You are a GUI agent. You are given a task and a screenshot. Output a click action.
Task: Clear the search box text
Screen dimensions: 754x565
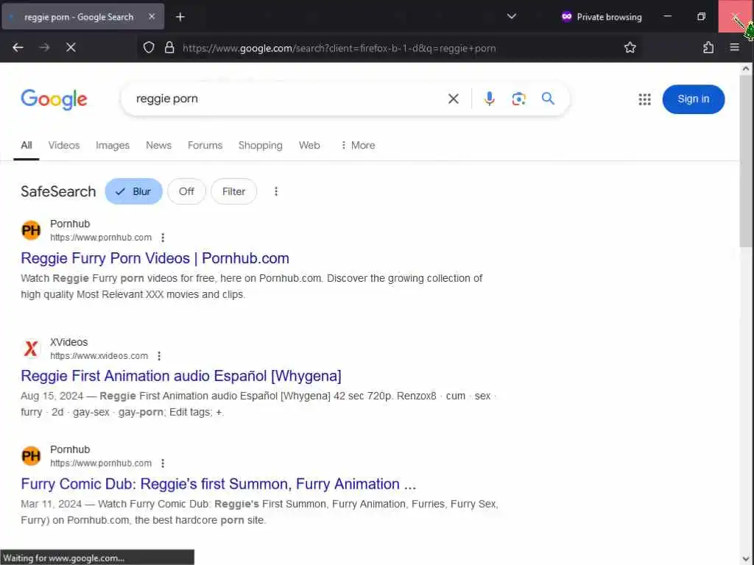(453, 99)
